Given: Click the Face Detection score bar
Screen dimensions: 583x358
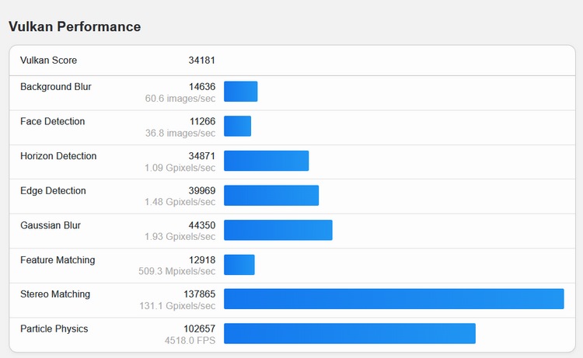Looking at the screenshot, I should pyautogui.click(x=237, y=126).
